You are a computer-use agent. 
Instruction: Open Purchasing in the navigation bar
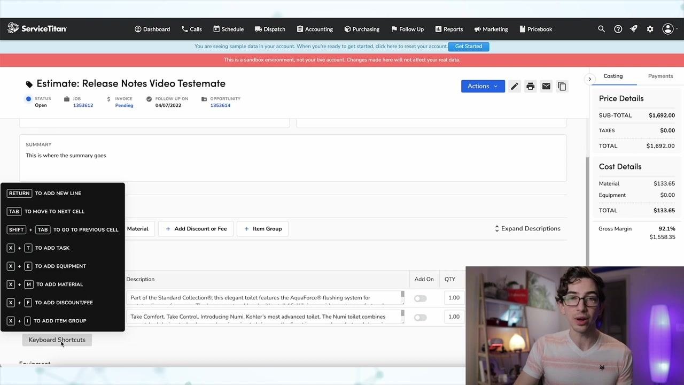pos(362,29)
